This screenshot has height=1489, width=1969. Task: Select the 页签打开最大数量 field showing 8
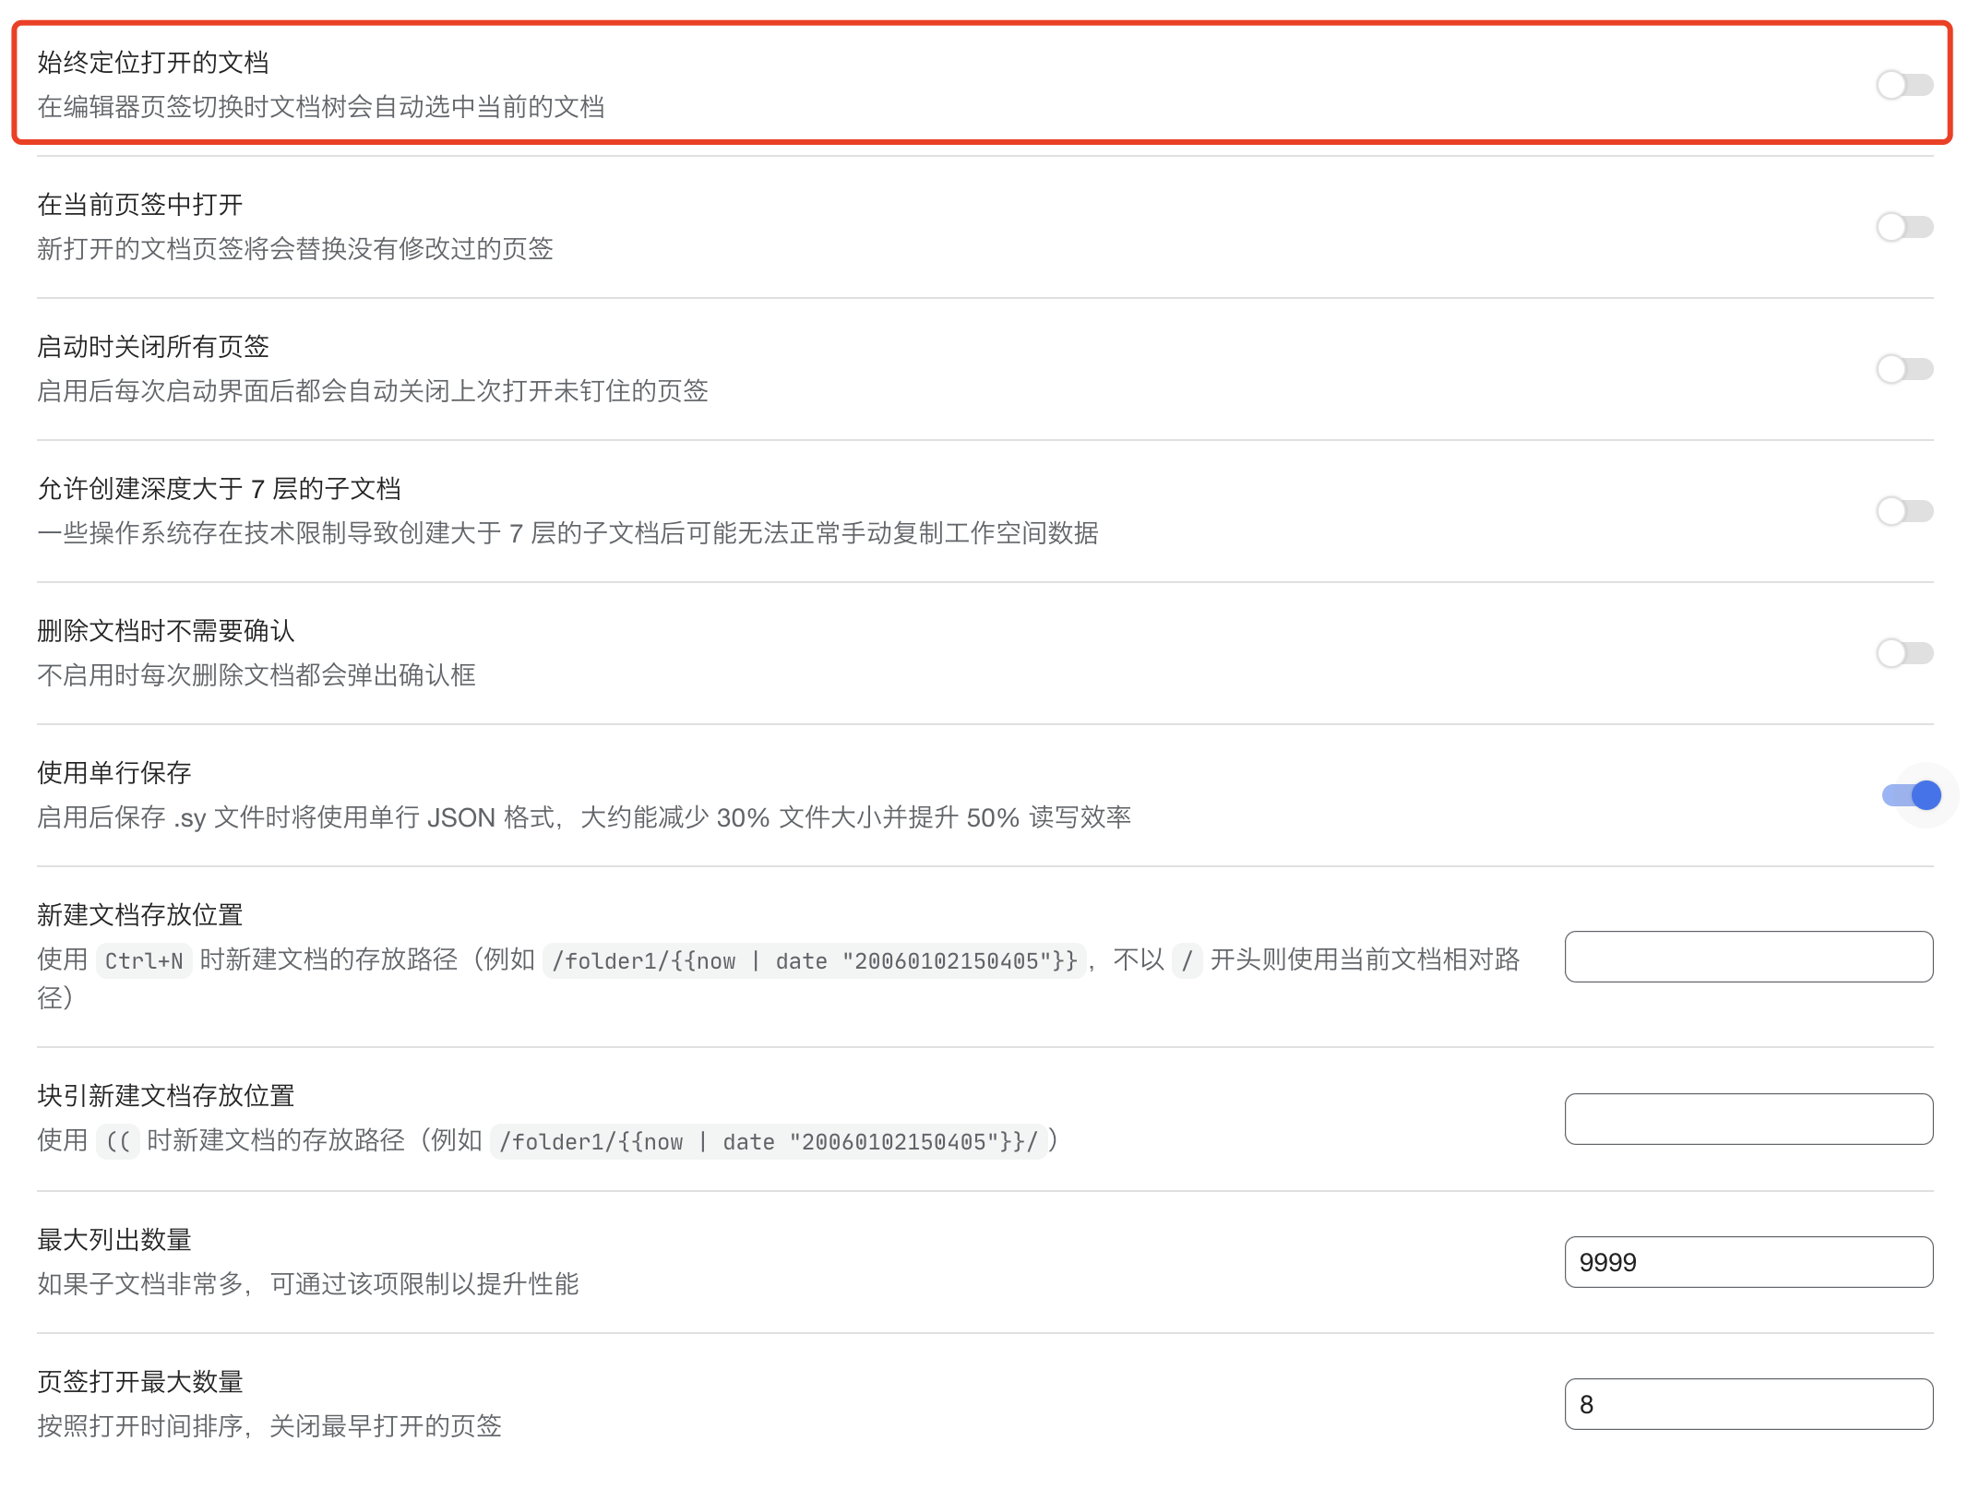[1748, 1404]
